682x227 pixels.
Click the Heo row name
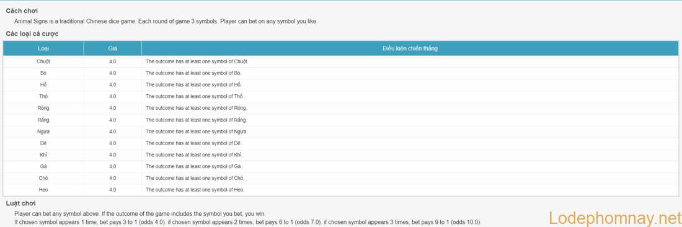coord(43,190)
